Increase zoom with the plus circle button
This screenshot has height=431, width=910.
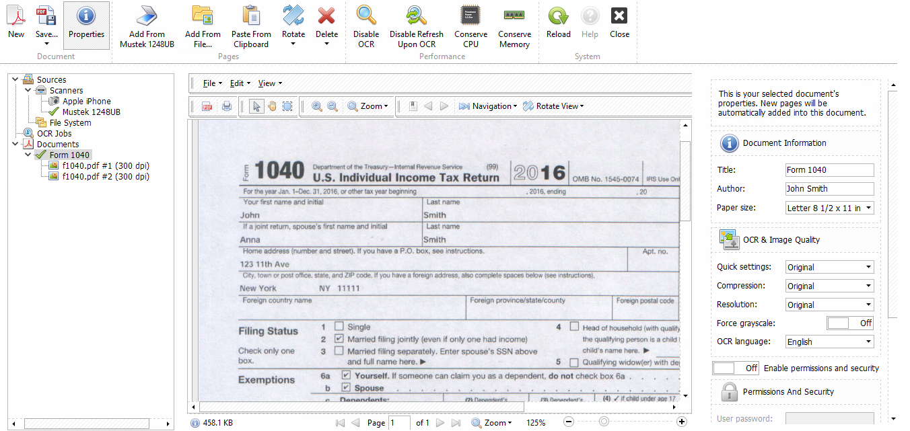(682, 422)
